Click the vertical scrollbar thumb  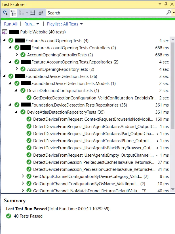click(x=173, y=85)
